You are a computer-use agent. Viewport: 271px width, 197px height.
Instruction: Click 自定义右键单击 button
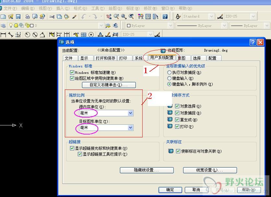coord(109,85)
